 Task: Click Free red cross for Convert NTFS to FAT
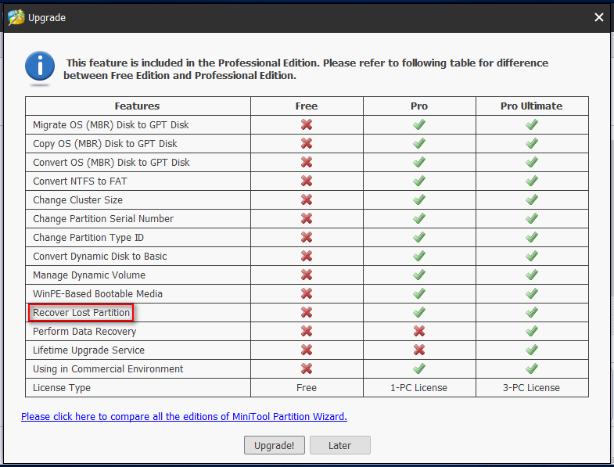pos(307,181)
